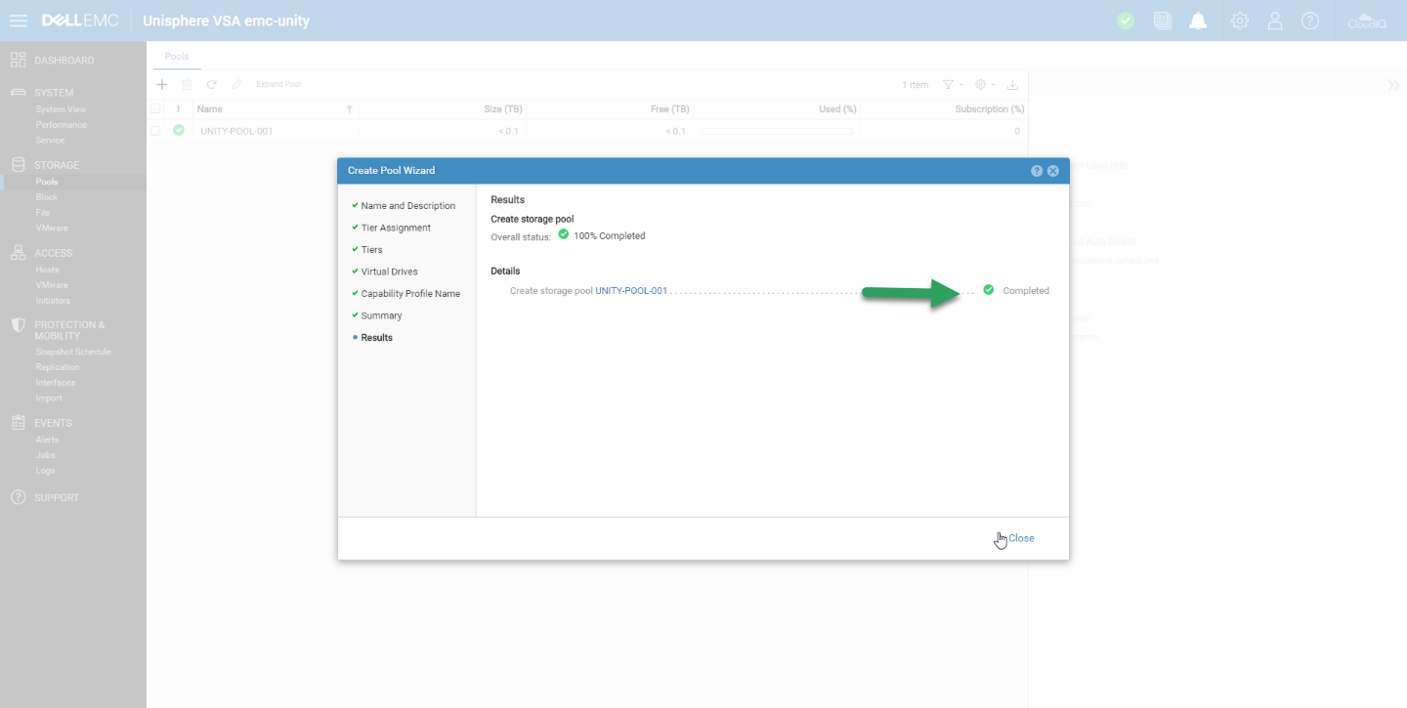Click the Protection & Mobility shield icon
Viewport: 1407px width, 708px height.
click(x=18, y=325)
